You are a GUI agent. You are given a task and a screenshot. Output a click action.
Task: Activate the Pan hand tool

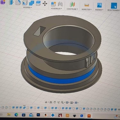coord(55,102)
